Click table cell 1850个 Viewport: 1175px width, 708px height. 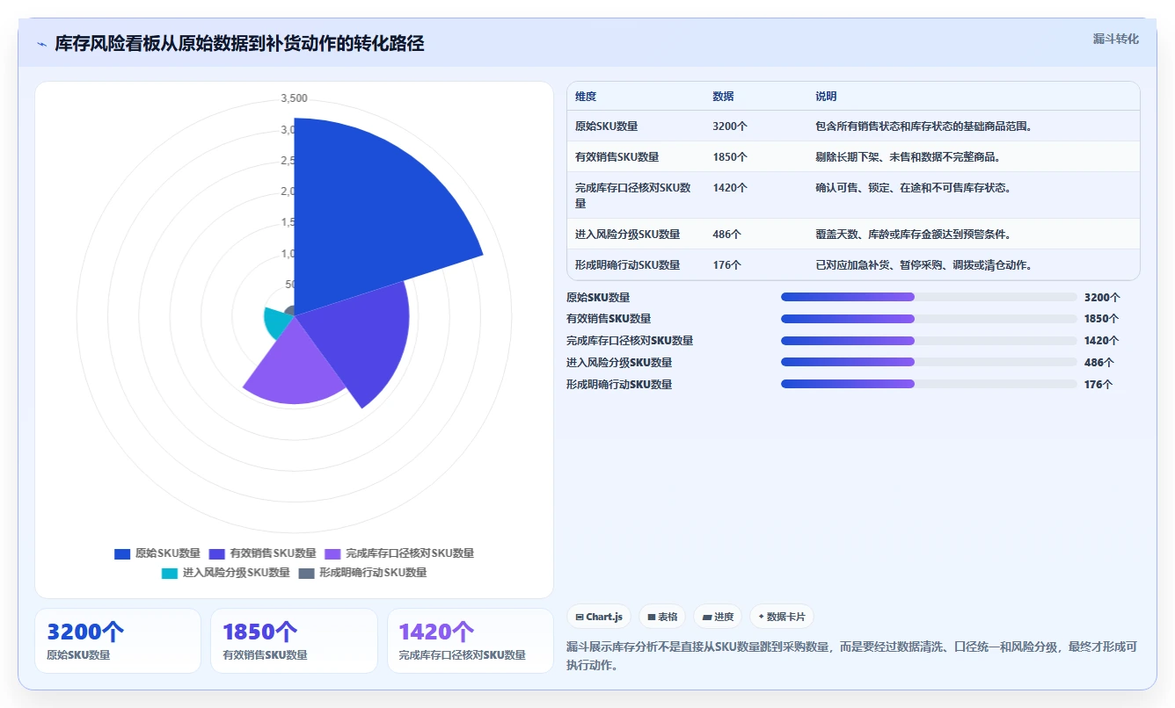730,157
